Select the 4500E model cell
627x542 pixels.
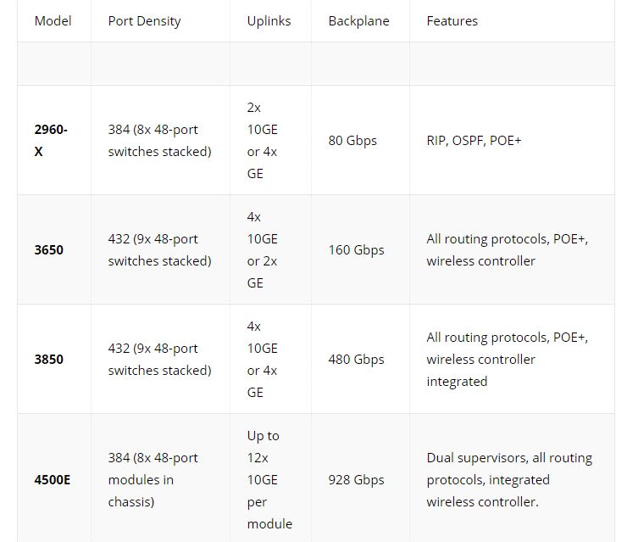tap(52, 479)
